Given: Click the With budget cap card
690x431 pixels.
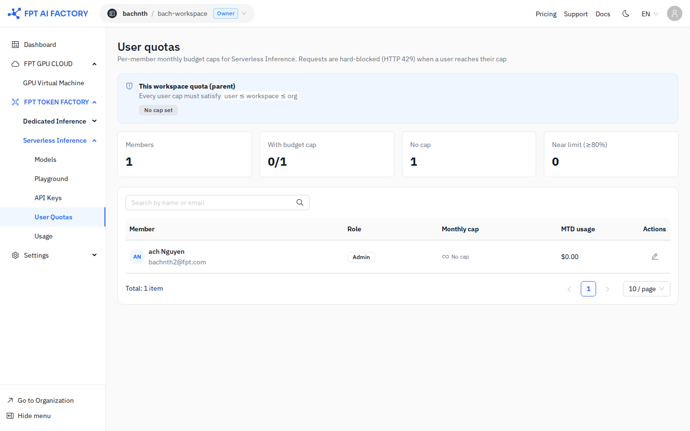Looking at the screenshot, I should tap(327, 154).
